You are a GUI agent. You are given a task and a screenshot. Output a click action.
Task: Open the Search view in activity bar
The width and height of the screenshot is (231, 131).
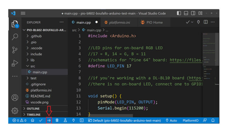click(15, 37)
